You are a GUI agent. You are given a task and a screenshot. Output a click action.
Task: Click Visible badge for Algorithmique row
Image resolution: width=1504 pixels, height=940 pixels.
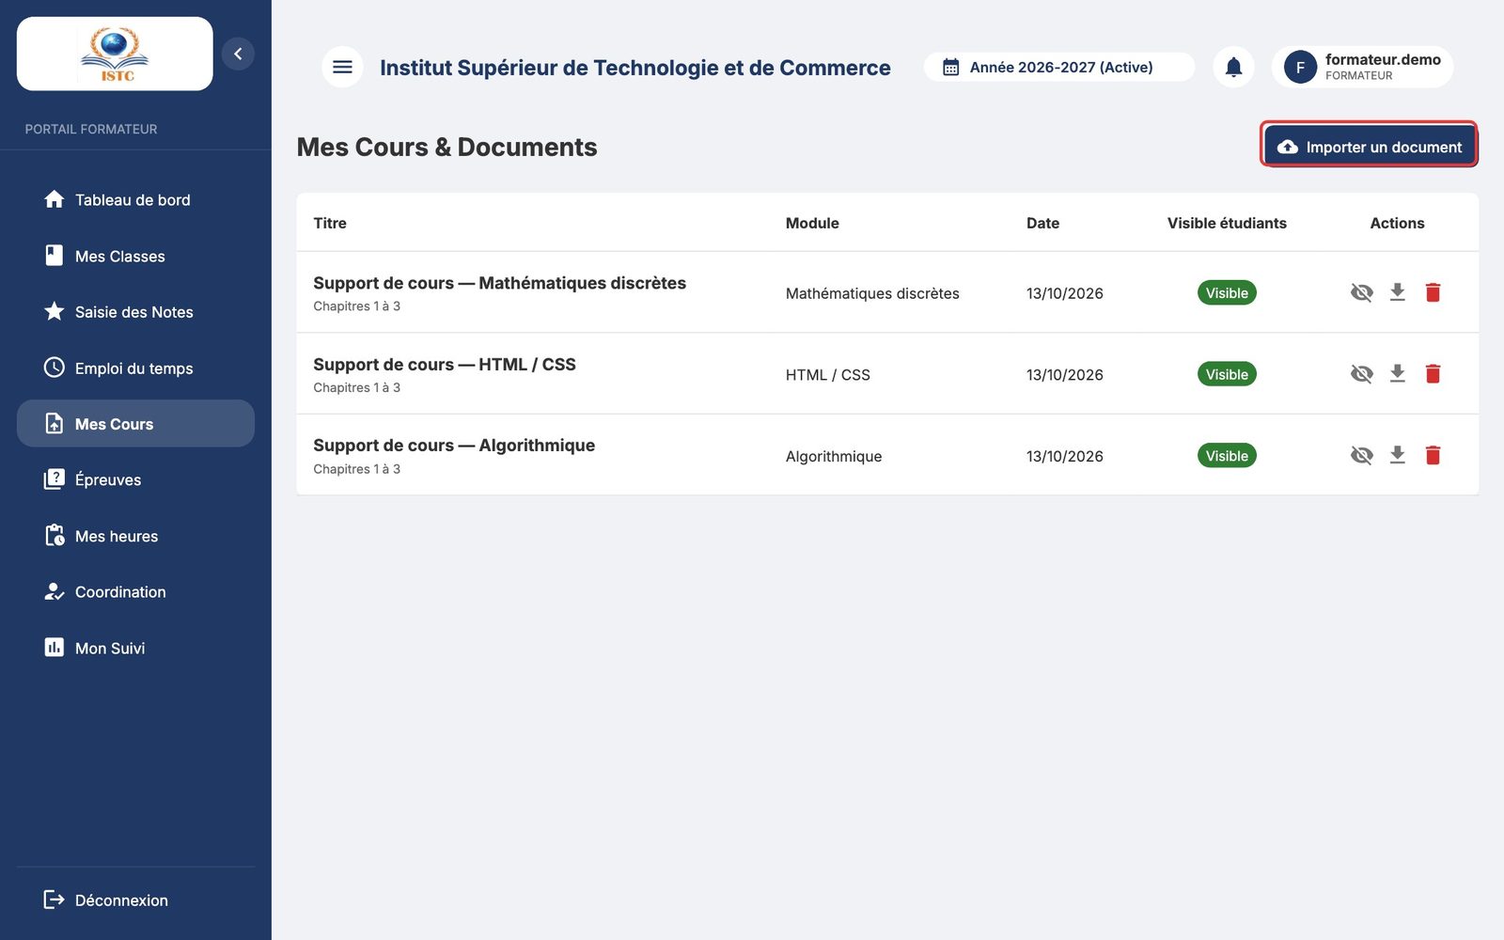(1227, 455)
